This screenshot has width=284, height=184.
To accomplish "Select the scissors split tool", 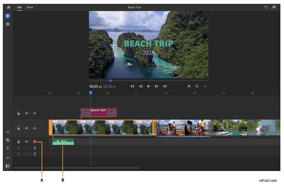I will click(x=8, y=132).
